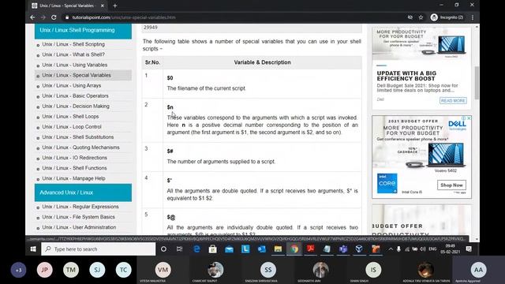Click the Advanced Unix / Linux section header
Image resolution: width=505 pixels, height=284 pixels.
83,192
